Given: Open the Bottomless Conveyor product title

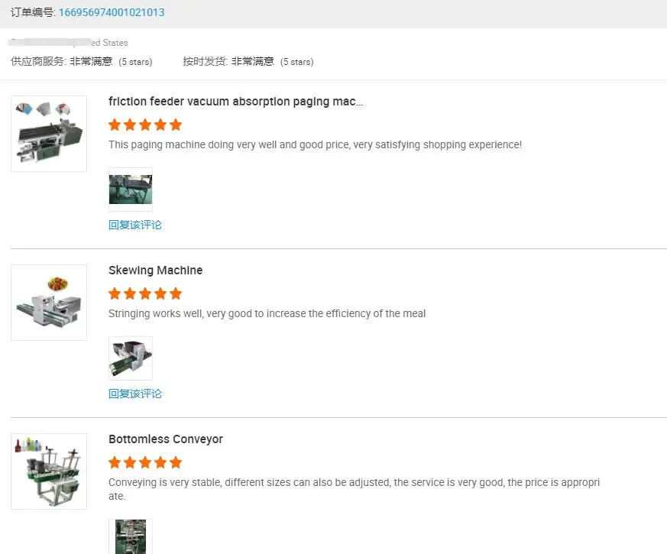Looking at the screenshot, I should pos(166,439).
